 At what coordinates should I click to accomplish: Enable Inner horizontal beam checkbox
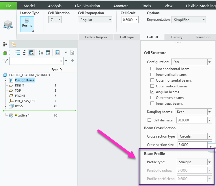tap(152, 69)
